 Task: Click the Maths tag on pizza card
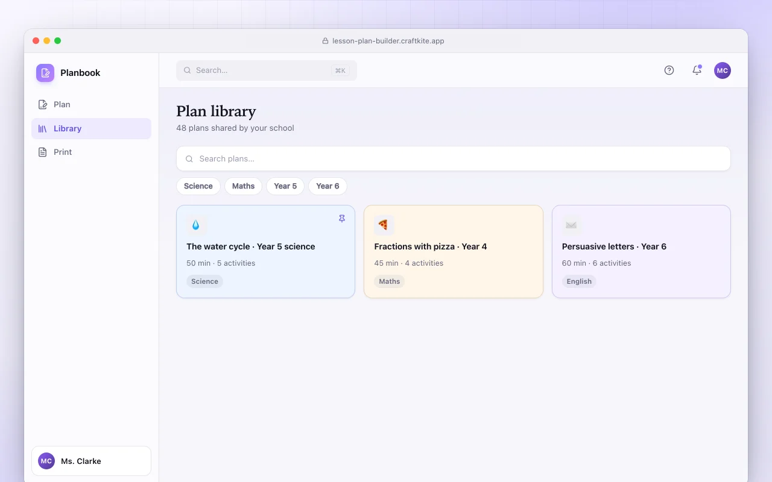click(x=390, y=281)
